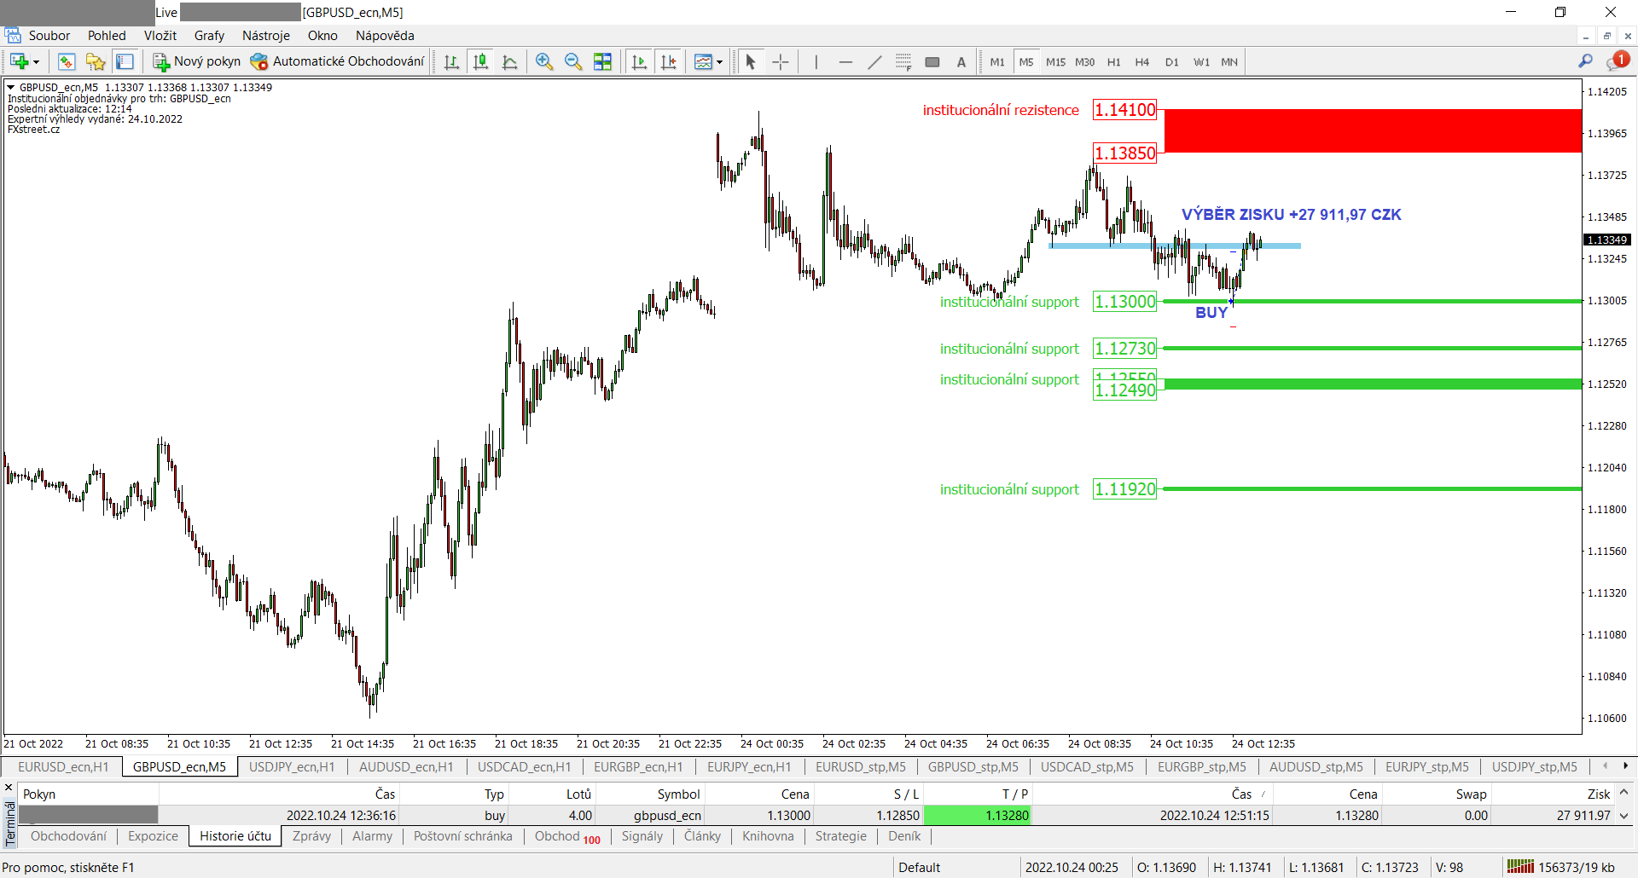Open the chat notifications icon
Screen dimensions: 1638x878
click(x=1618, y=61)
